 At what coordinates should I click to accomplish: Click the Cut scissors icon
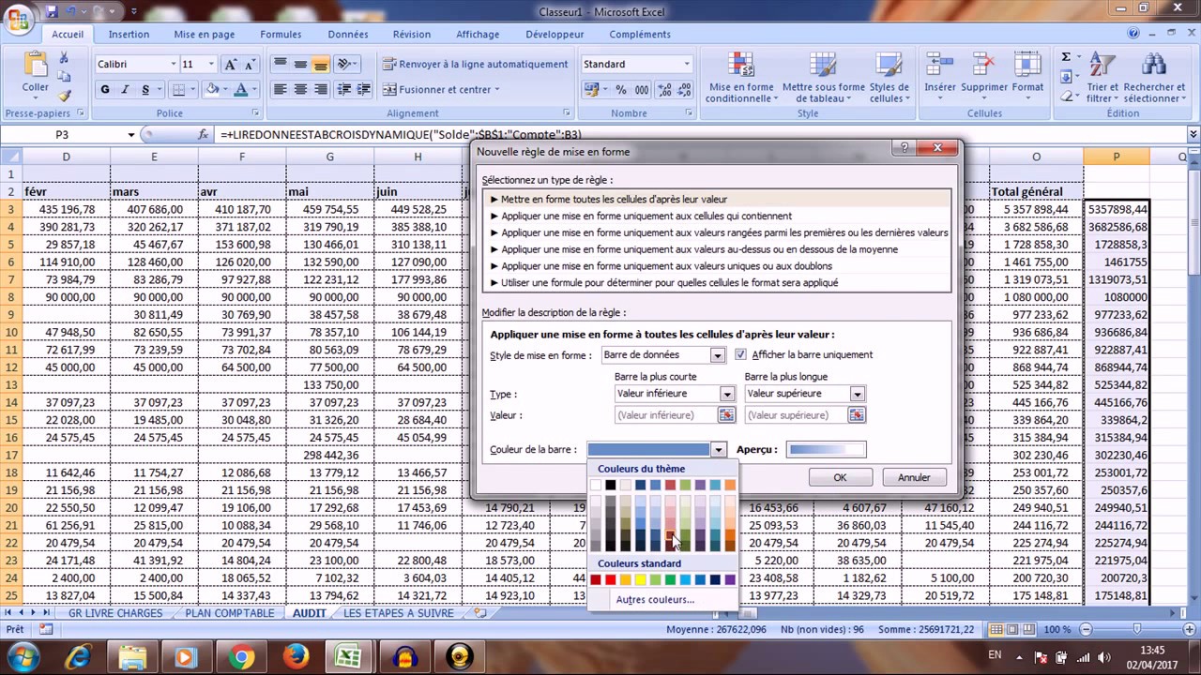(65, 58)
